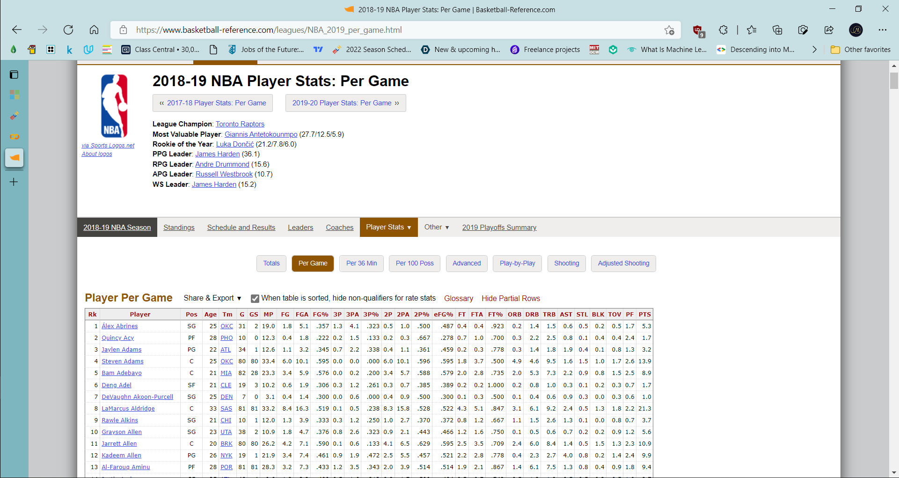Share this page
The height and width of the screenshot is (478, 899).
[829, 30]
